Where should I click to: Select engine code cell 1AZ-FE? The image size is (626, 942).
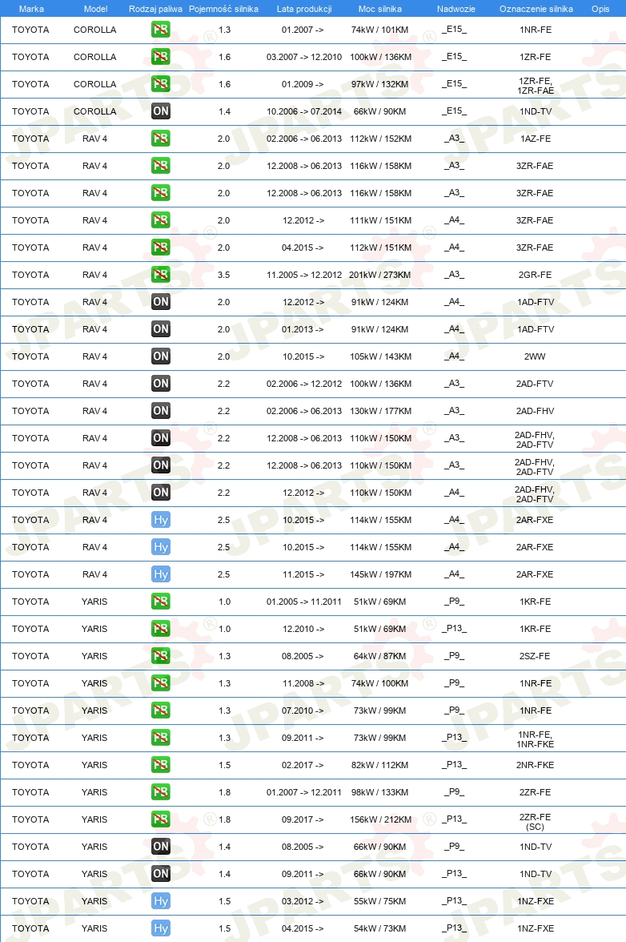pyautogui.click(x=536, y=138)
